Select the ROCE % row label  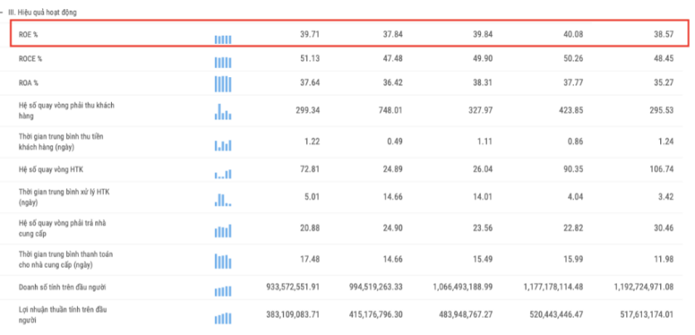tap(32, 60)
